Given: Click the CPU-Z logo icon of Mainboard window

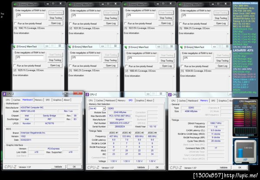Looking at the screenshot, I should point(4,94).
